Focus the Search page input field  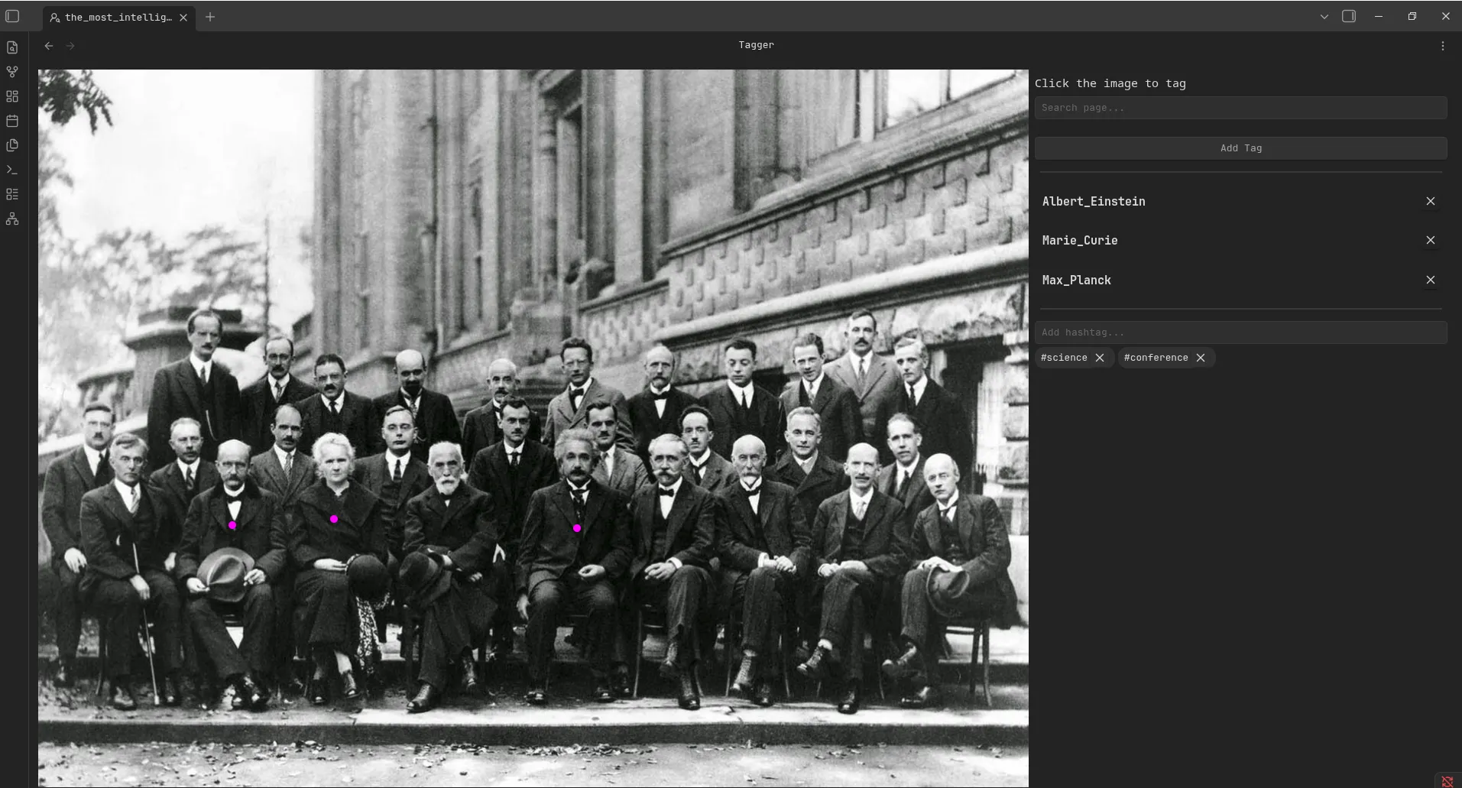point(1240,108)
